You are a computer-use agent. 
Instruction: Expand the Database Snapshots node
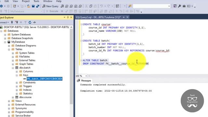5,38
